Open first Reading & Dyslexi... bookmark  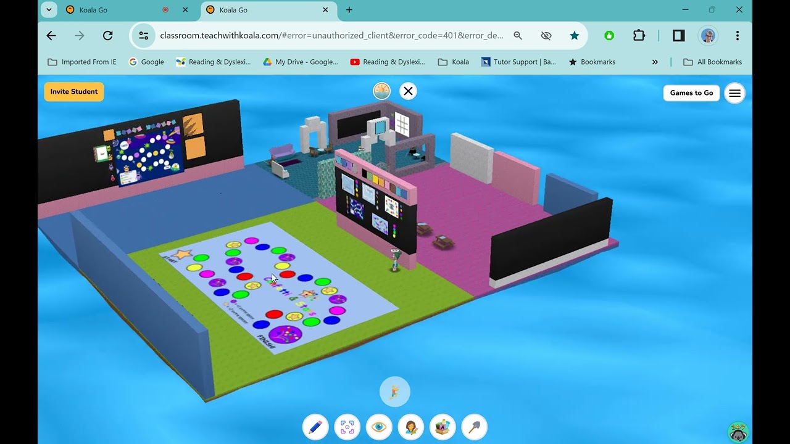tap(214, 62)
